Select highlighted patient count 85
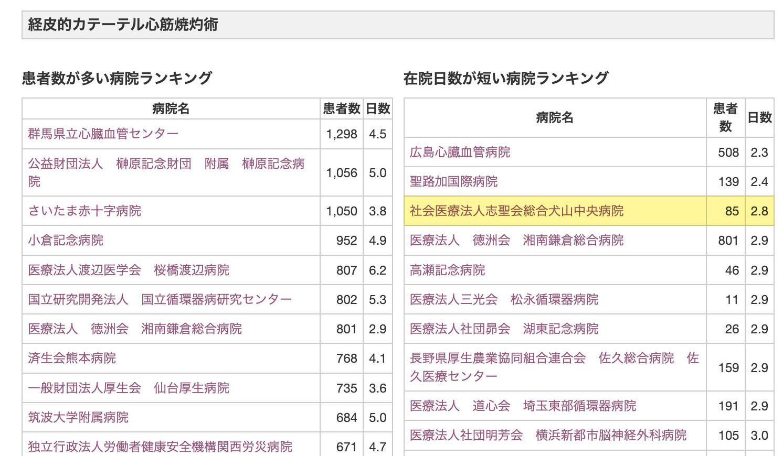 coord(726,211)
